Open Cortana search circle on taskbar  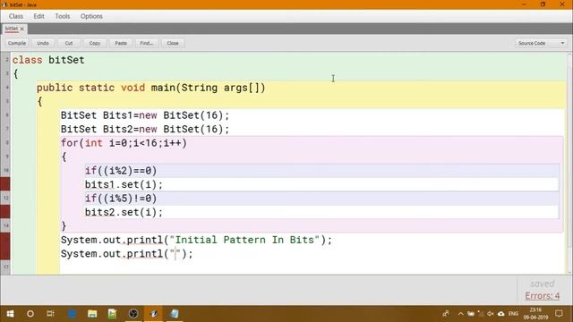pyautogui.click(x=30, y=314)
